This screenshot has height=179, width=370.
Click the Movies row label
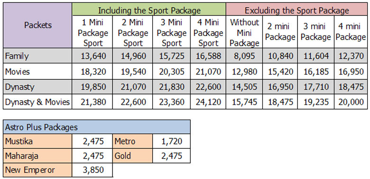tap(37, 71)
